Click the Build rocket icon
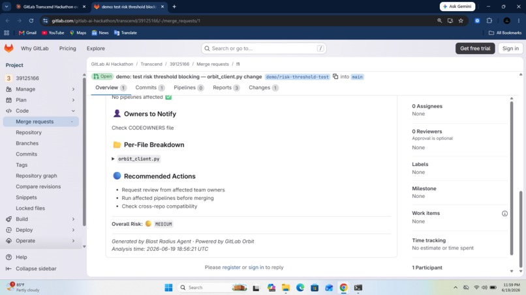The height and width of the screenshot is (295, 526). click(x=8, y=219)
